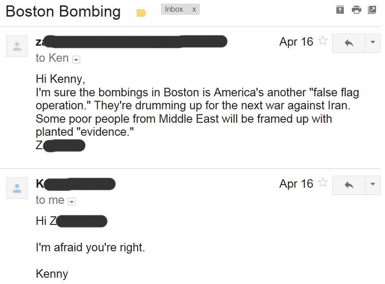
Task: Remove the Inbox label with x
Action: (194, 9)
